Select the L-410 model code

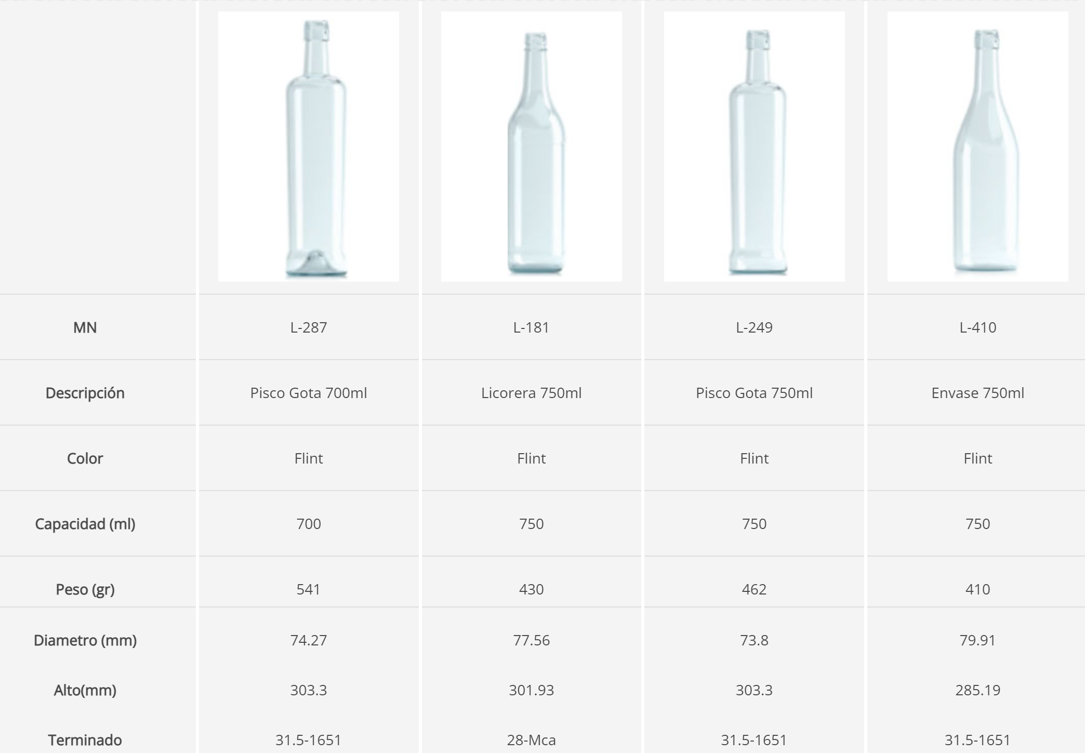(x=977, y=327)
